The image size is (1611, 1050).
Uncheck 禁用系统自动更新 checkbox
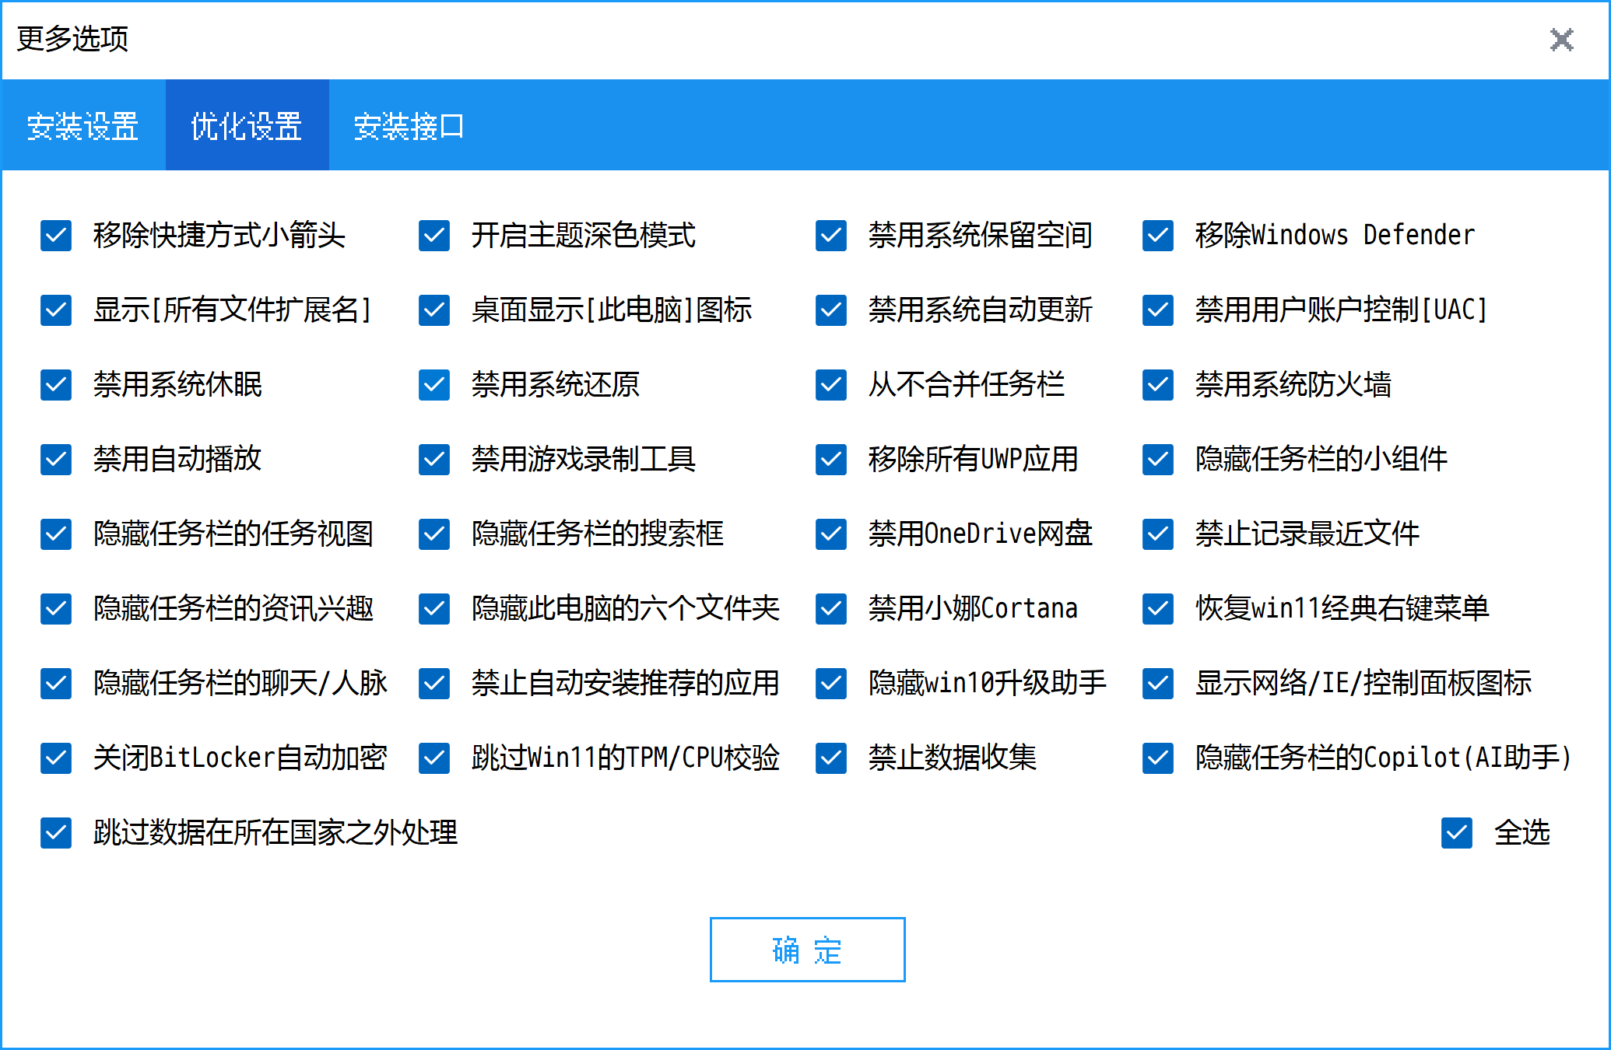(831, 310)
